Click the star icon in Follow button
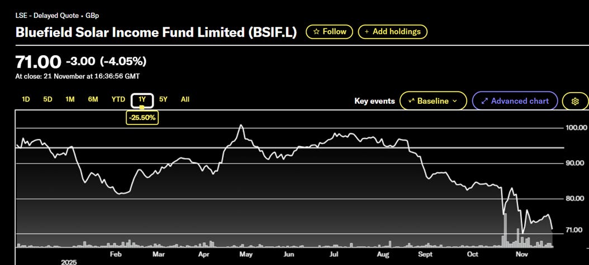This screenshot has width=589, height=265. (316, 32)
